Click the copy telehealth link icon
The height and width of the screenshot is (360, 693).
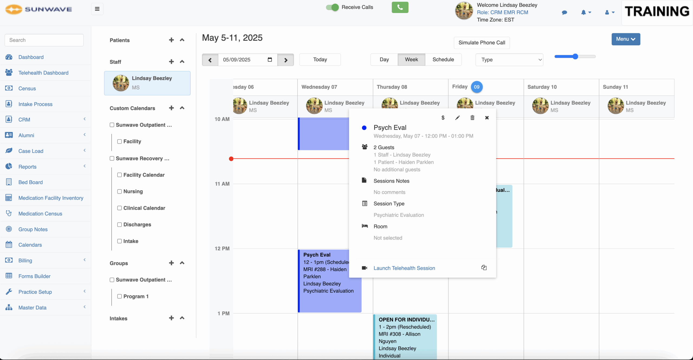[x=484, y=268]
